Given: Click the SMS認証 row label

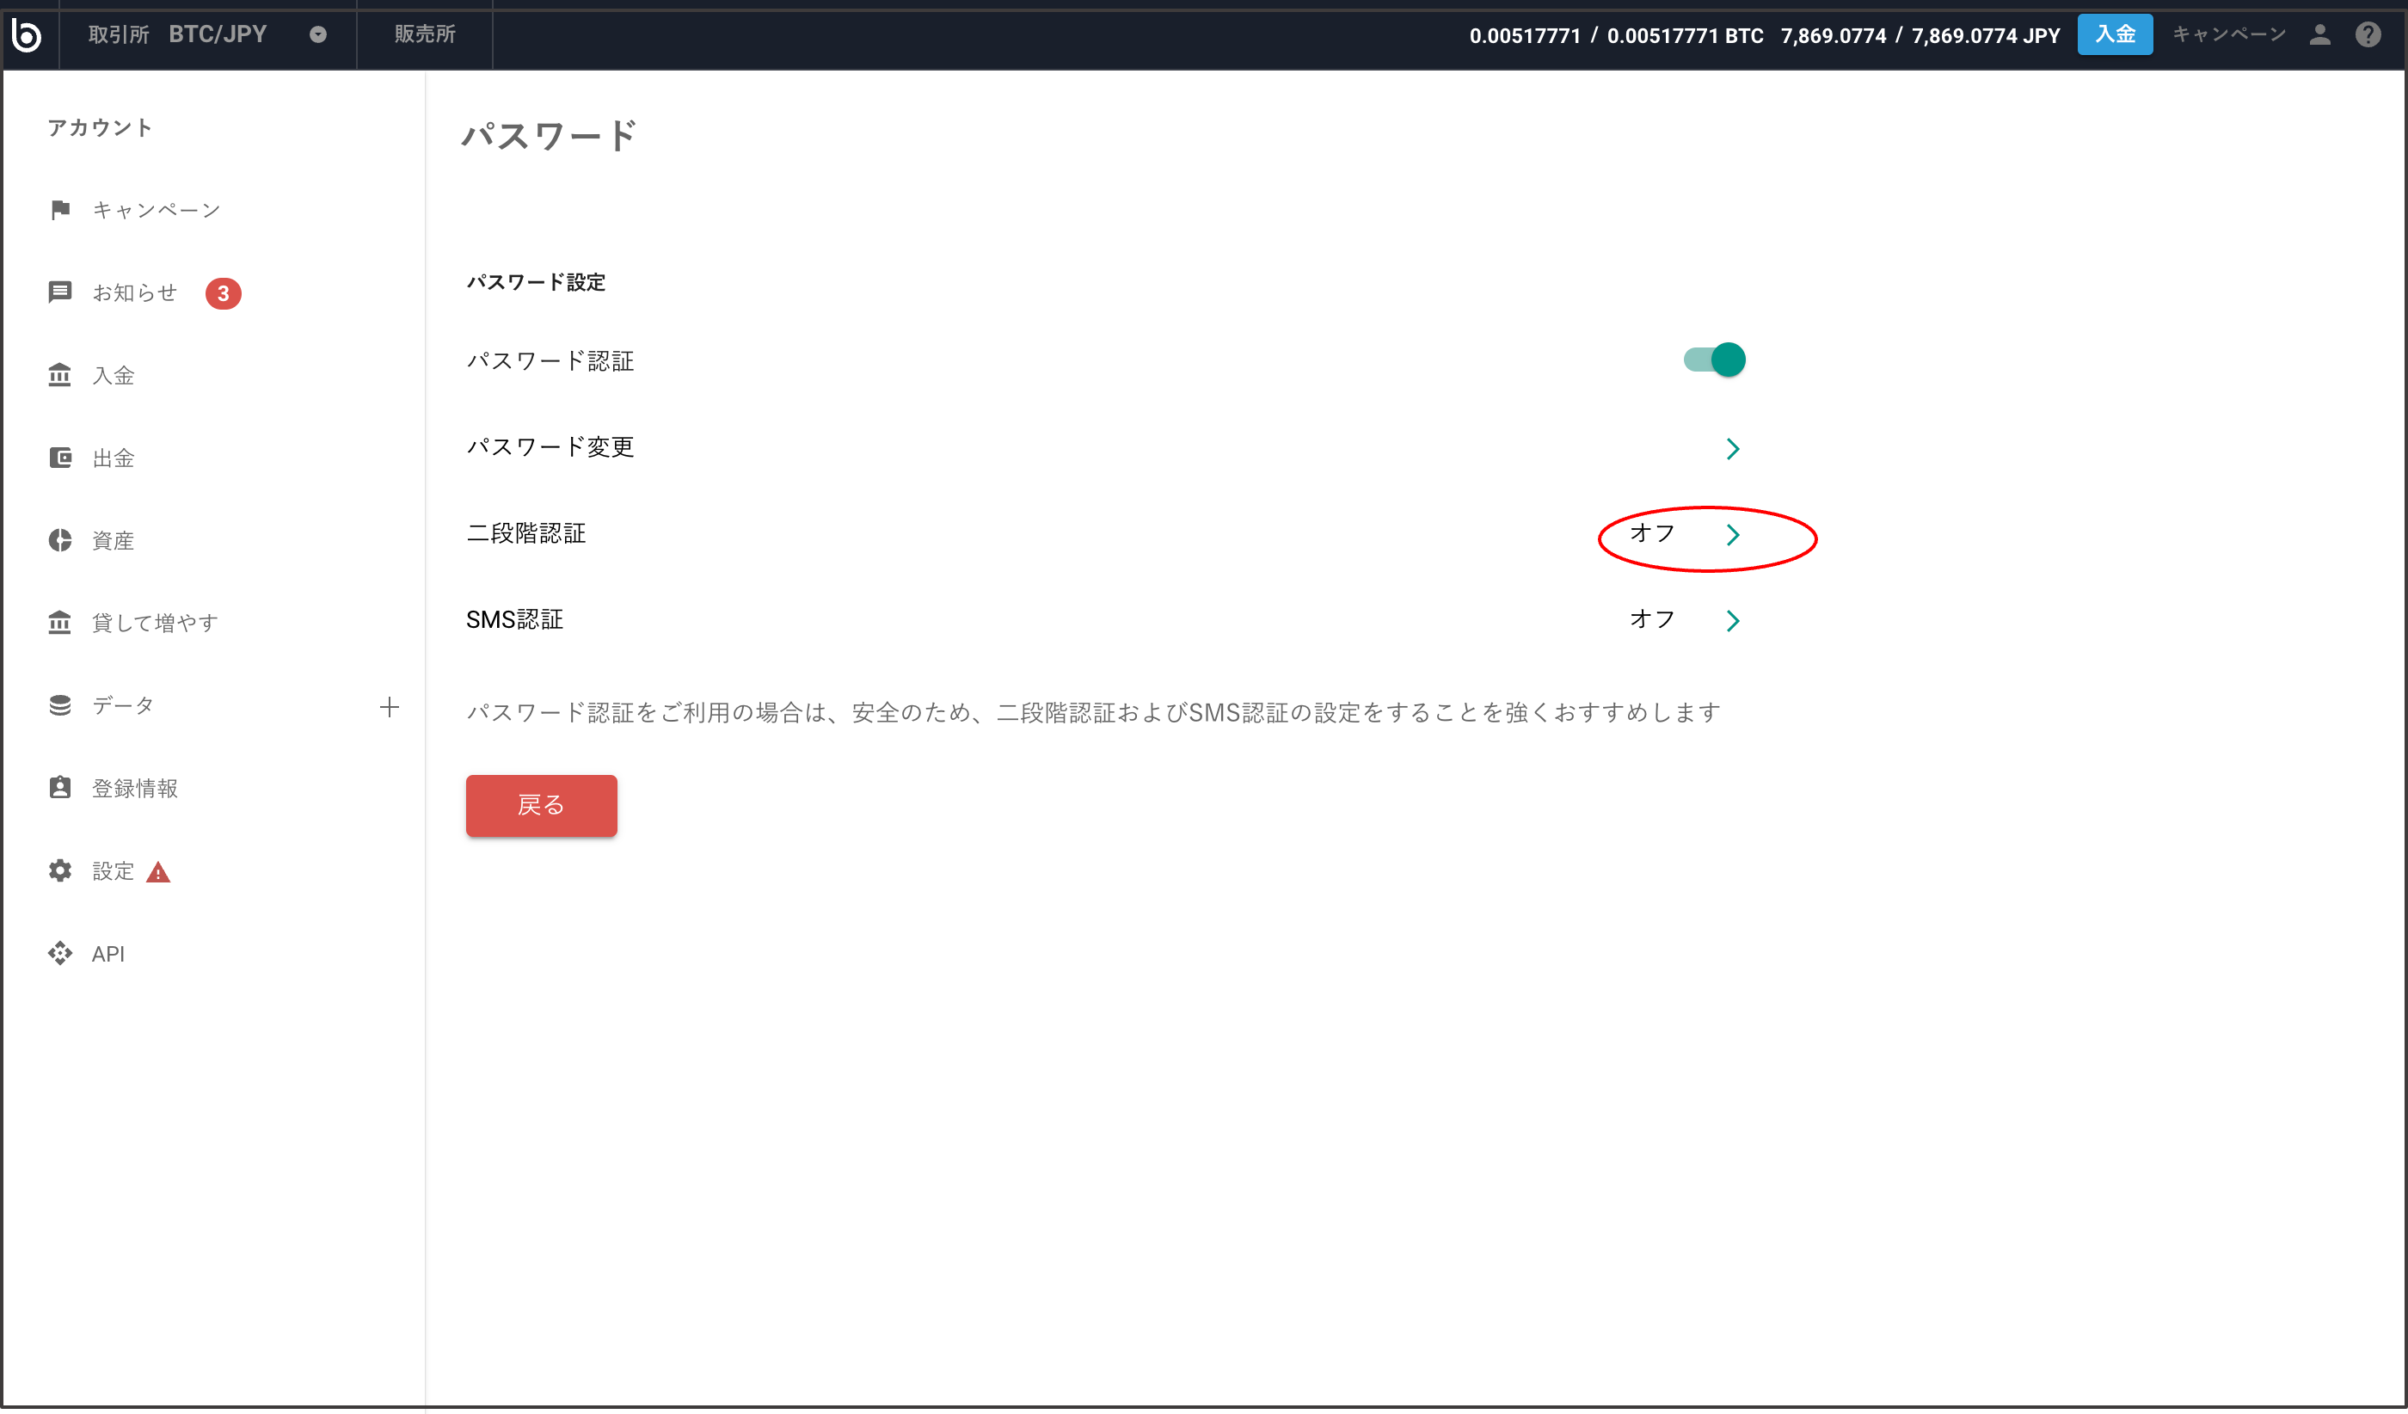Looking at the screenshot, I should 515,620.
